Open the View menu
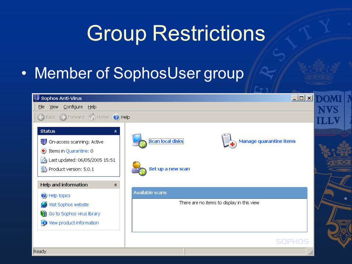352x264 pixels. point(54,107)
